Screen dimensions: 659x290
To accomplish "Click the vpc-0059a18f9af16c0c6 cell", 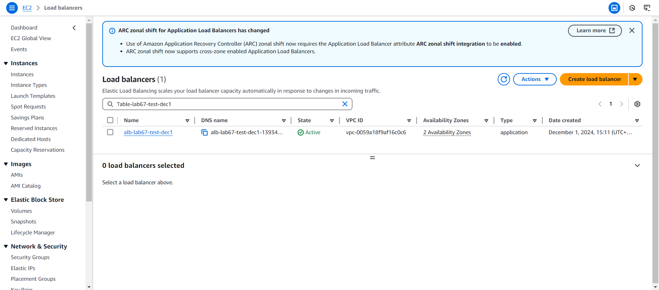I will tap(376, 132).
